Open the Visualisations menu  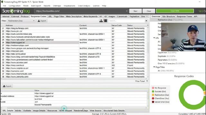[x=70, y=6]
